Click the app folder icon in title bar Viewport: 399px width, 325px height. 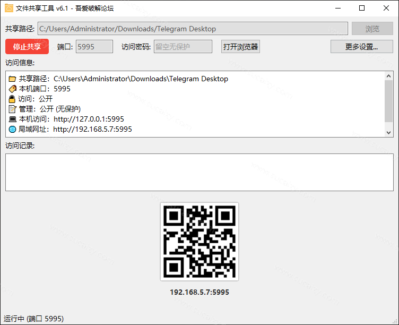pyautogui.click(x=9, y=8)
